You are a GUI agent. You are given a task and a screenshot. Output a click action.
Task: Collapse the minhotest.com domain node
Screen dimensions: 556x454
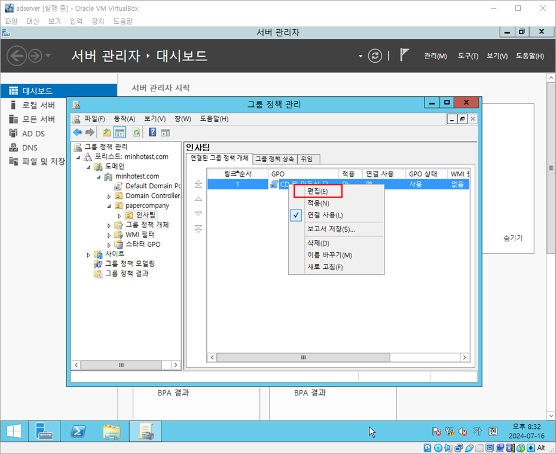pos(99,176)
